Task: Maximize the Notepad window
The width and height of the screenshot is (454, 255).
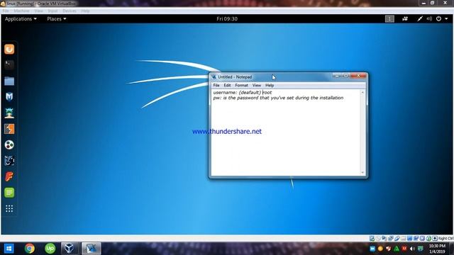Action: [345, 76]
